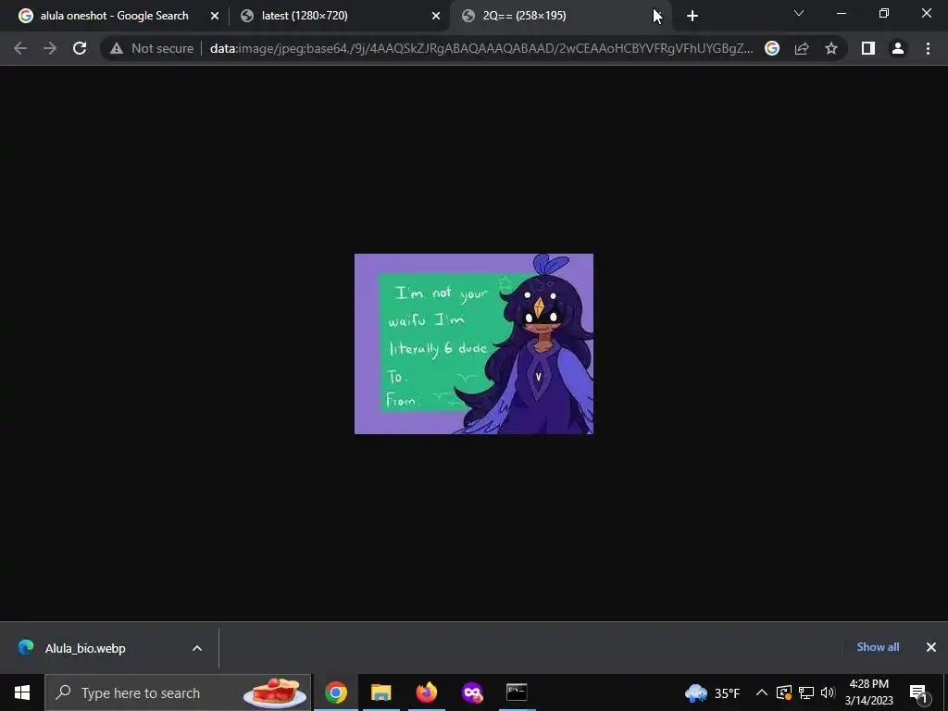Viewport: 948px width, 711px height.
Task: Toggle the browser side panel
Action: pos(868,48)
